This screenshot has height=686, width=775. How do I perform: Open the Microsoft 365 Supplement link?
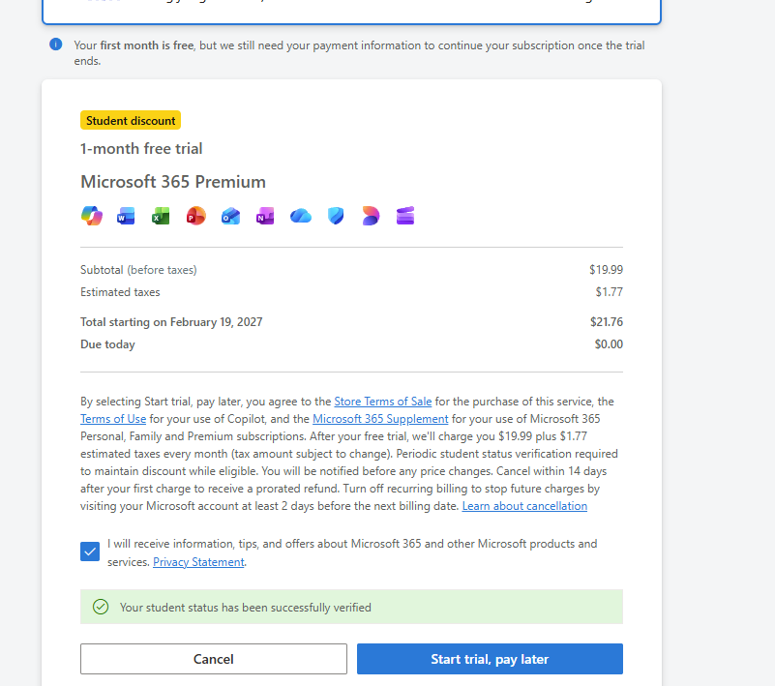pyautogui.click(x=380, y=419)
